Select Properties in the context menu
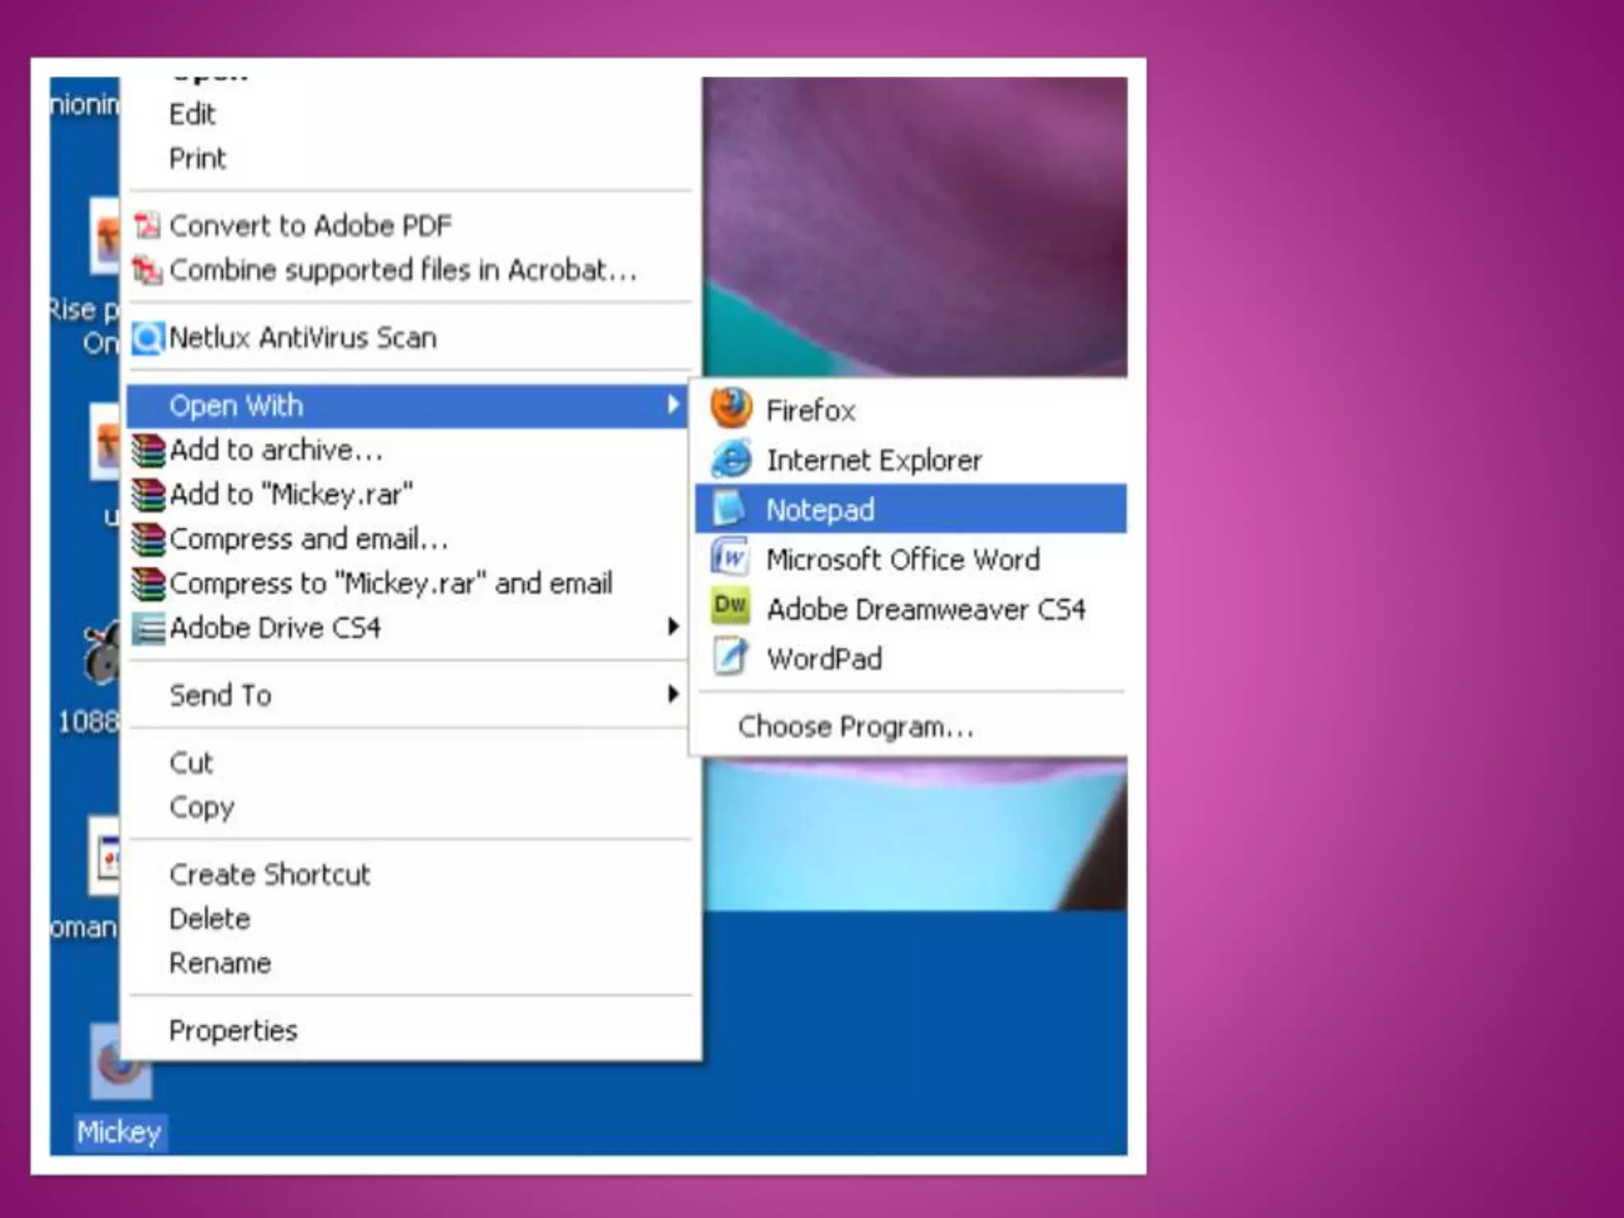Image resolution: width=1624 pixels, height=1218 pixels. coord(233,1030)
